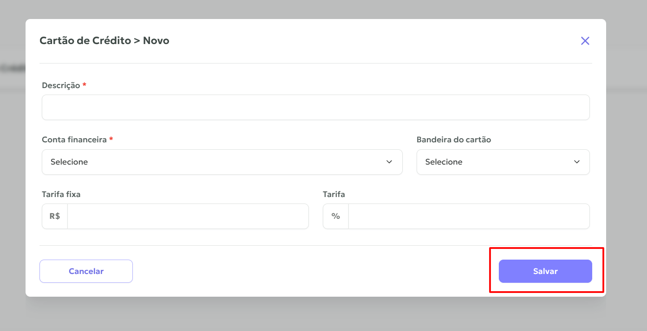Click the Bandeira do cartão label

[454, 140]
